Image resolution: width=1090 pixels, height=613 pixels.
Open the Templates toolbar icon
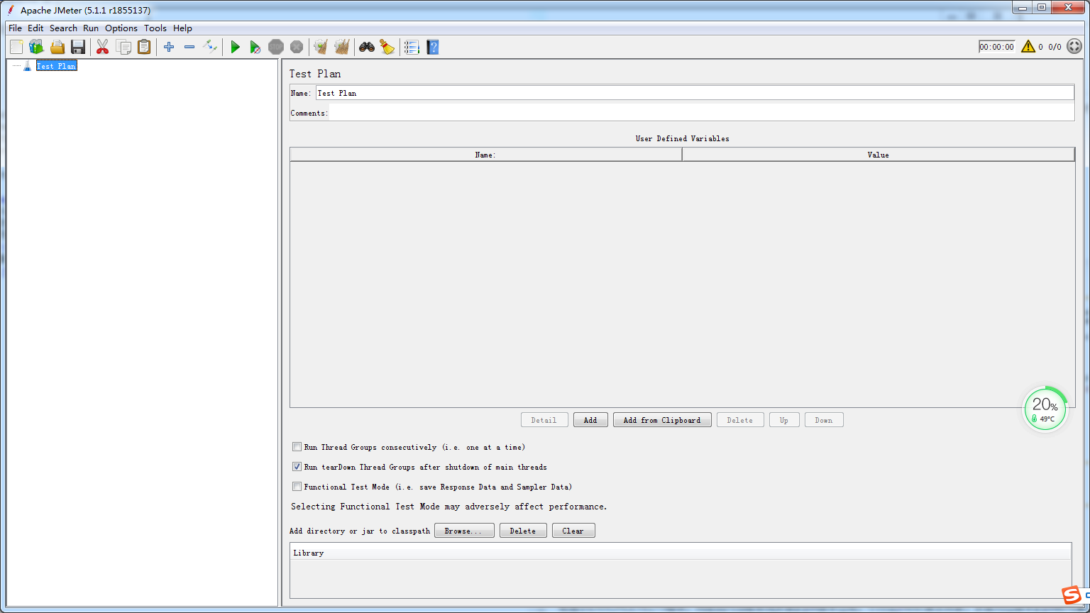36,47
